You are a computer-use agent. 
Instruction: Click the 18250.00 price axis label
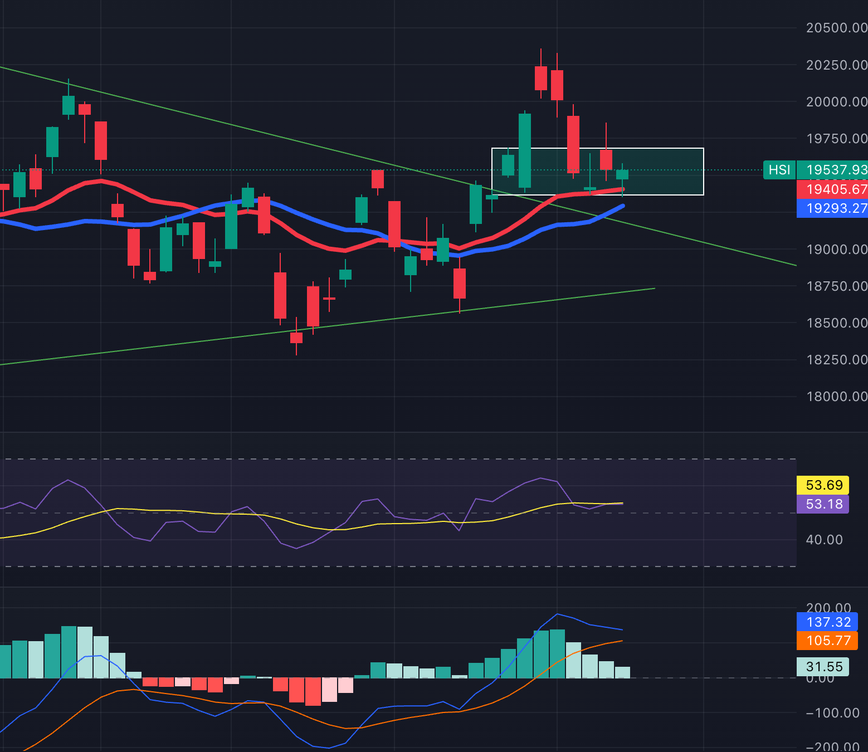point(837,360)
